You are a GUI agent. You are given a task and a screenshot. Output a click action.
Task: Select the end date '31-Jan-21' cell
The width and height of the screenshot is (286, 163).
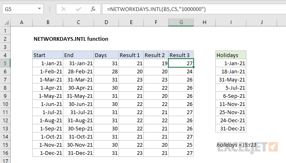point(78,63)
